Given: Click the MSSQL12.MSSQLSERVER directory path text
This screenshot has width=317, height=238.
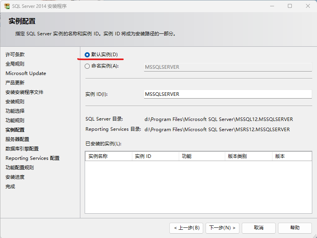Looking at the screenshot, I should pyautogui.click(x=219, y=119).
